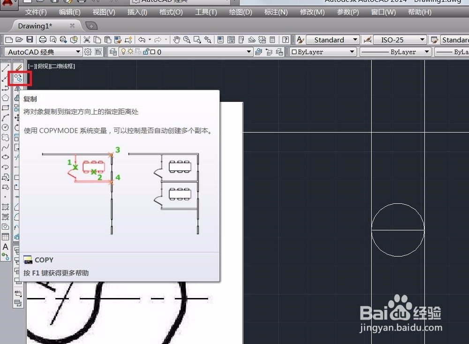Select the Ellipse tool
The width and height of the screenshot is (469, 344).
click(5, 157)
